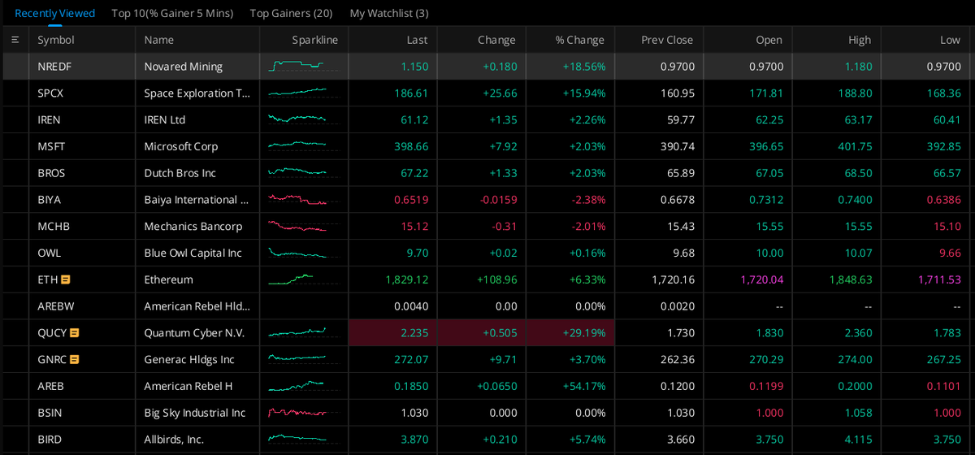The image size is (975, 455).
Task: Sort by the Prev Close column header
Action: pyautogui.click(x=667, y=40)
